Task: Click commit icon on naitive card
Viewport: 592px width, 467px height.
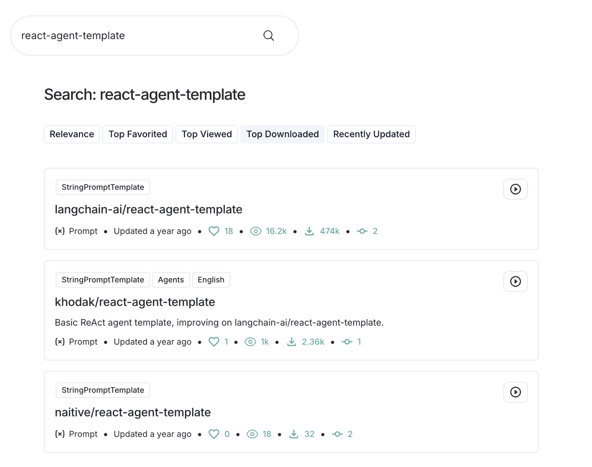Action: (337, 434)
